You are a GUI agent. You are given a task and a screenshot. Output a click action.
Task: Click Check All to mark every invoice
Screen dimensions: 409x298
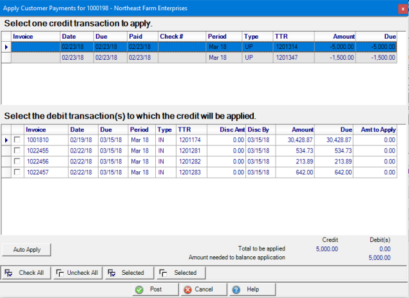(26, 273)
